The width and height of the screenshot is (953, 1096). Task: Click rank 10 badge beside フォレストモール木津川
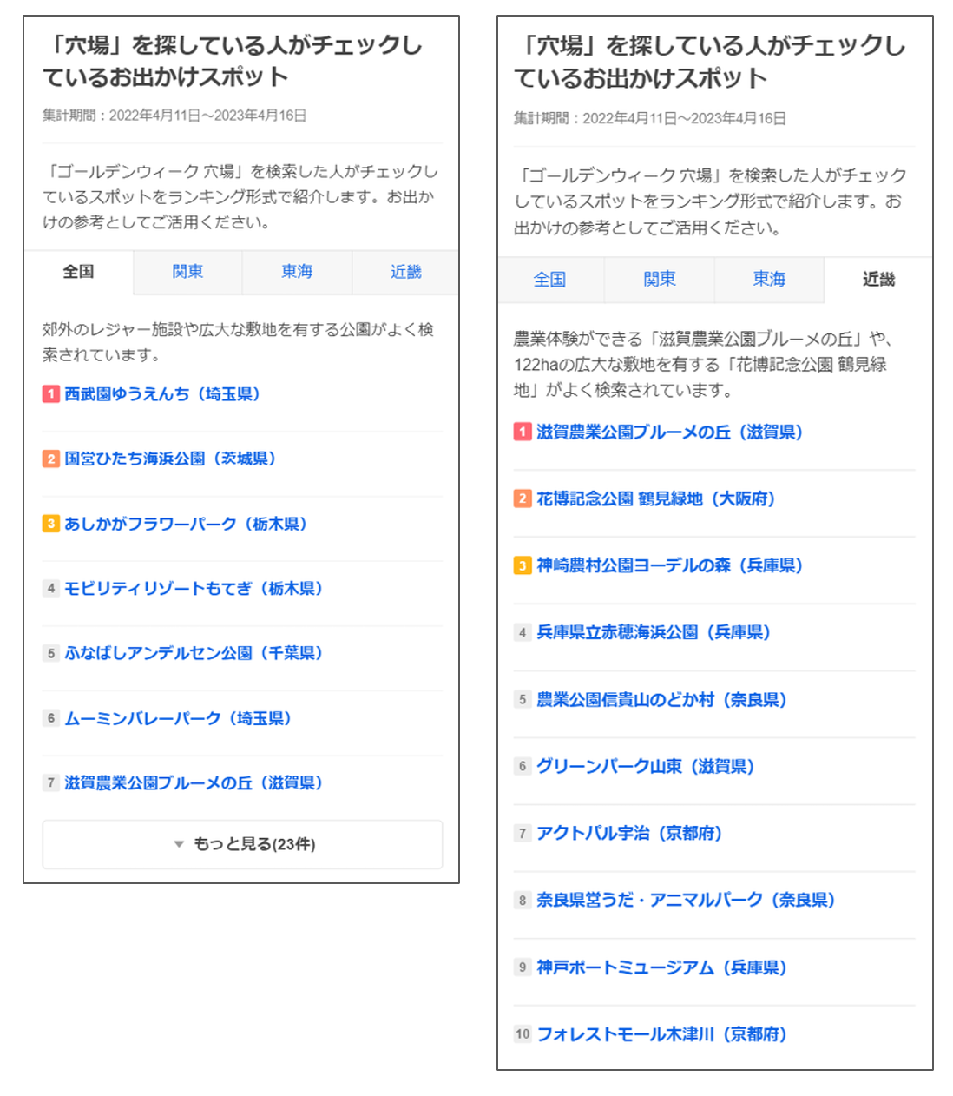(x=523, y=1033)
